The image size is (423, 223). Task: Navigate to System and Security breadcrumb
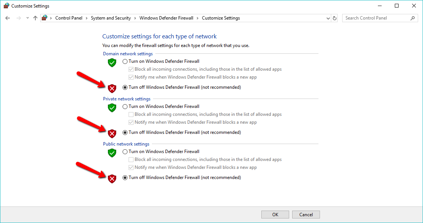(x=111, y=18)
